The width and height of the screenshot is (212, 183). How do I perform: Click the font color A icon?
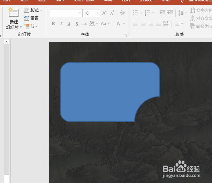[118, 24]
